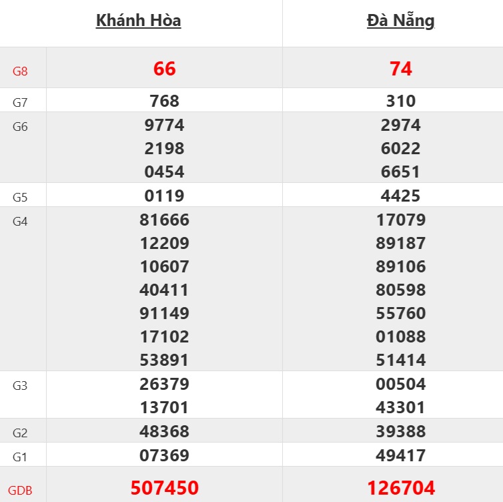Select Khánh Hòa G8 number 66

(165, 69)
